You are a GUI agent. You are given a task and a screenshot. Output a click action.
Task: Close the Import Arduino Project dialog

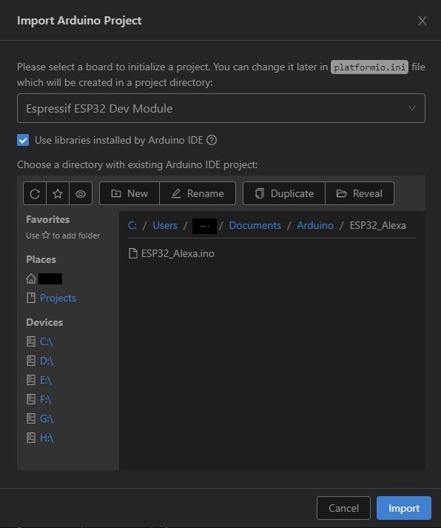(x=423, y=21)
